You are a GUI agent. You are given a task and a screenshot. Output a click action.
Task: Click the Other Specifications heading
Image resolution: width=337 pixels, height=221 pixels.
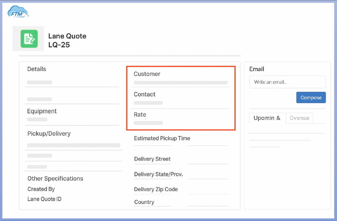[55, 179]
